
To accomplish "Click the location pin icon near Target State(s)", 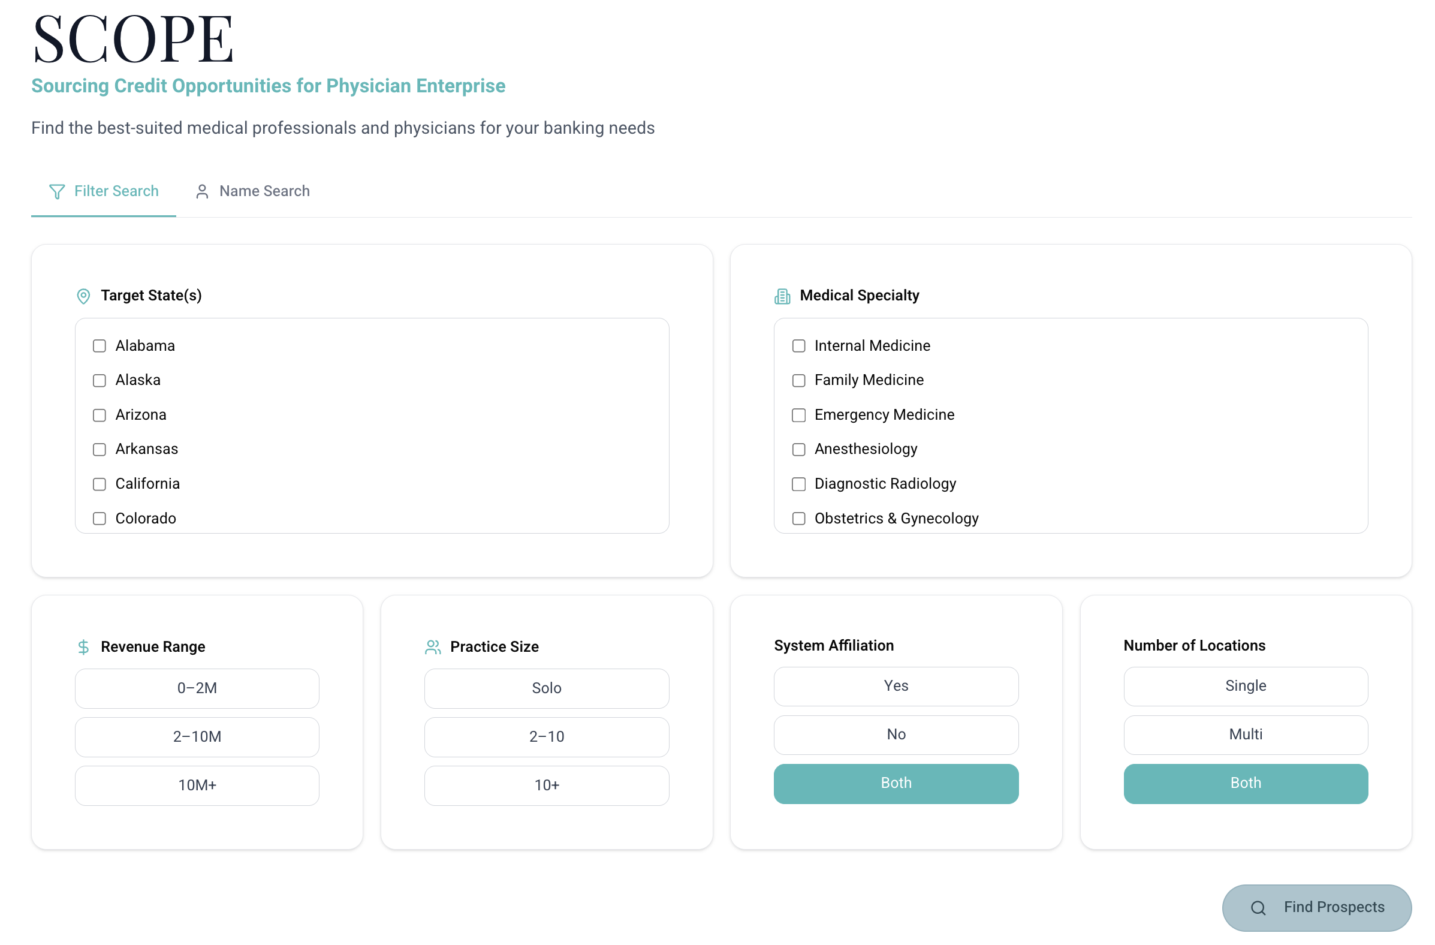I will pos(84,296).
